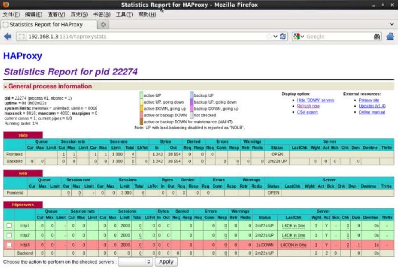This screenshot has width=398, height=269.
Task: Click the Firefox back arrow button
Action: coord(8,37)
